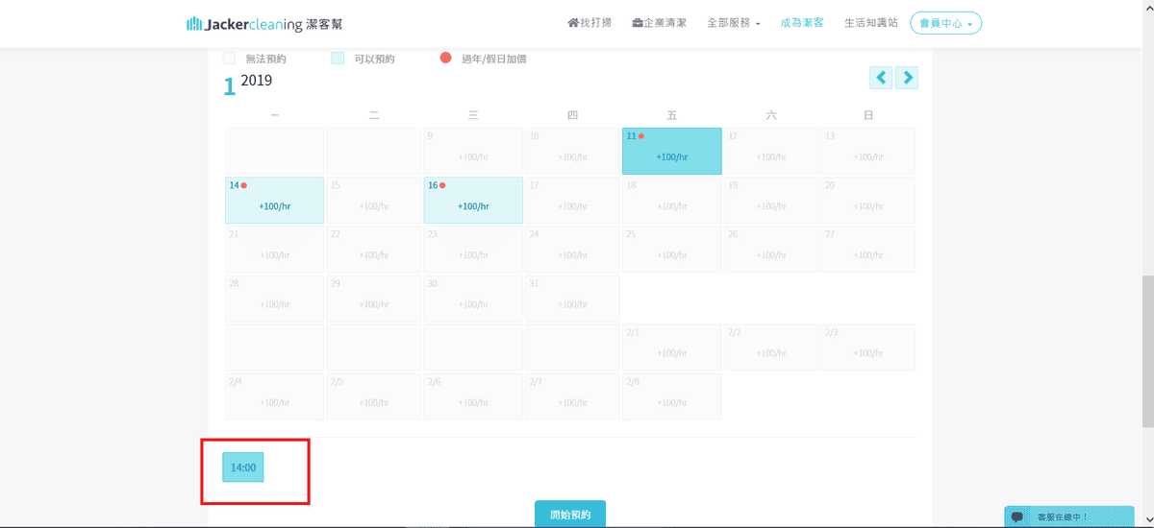The width and height of the screenshot is (1154, 528).
Task: Navigate to 生活知識站
Action: [870, 23]
